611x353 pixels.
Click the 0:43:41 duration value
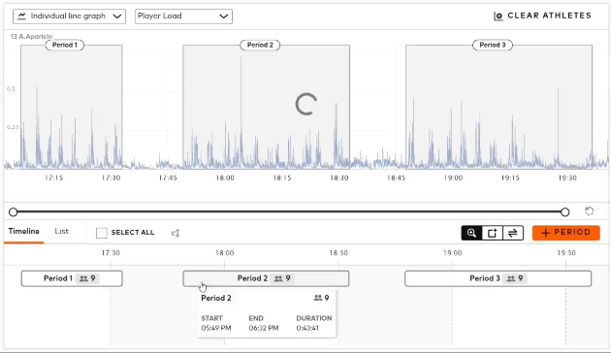pos(307,328)
